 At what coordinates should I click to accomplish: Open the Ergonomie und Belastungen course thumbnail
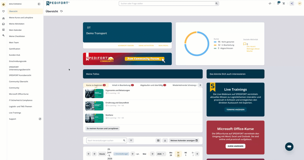pos(94,93)
